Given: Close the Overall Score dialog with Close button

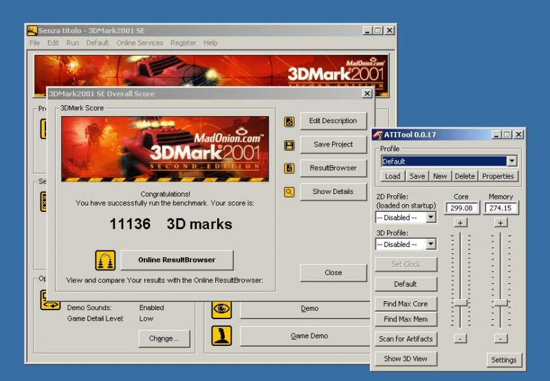Looking at the screenshot, I should point(333,272).
